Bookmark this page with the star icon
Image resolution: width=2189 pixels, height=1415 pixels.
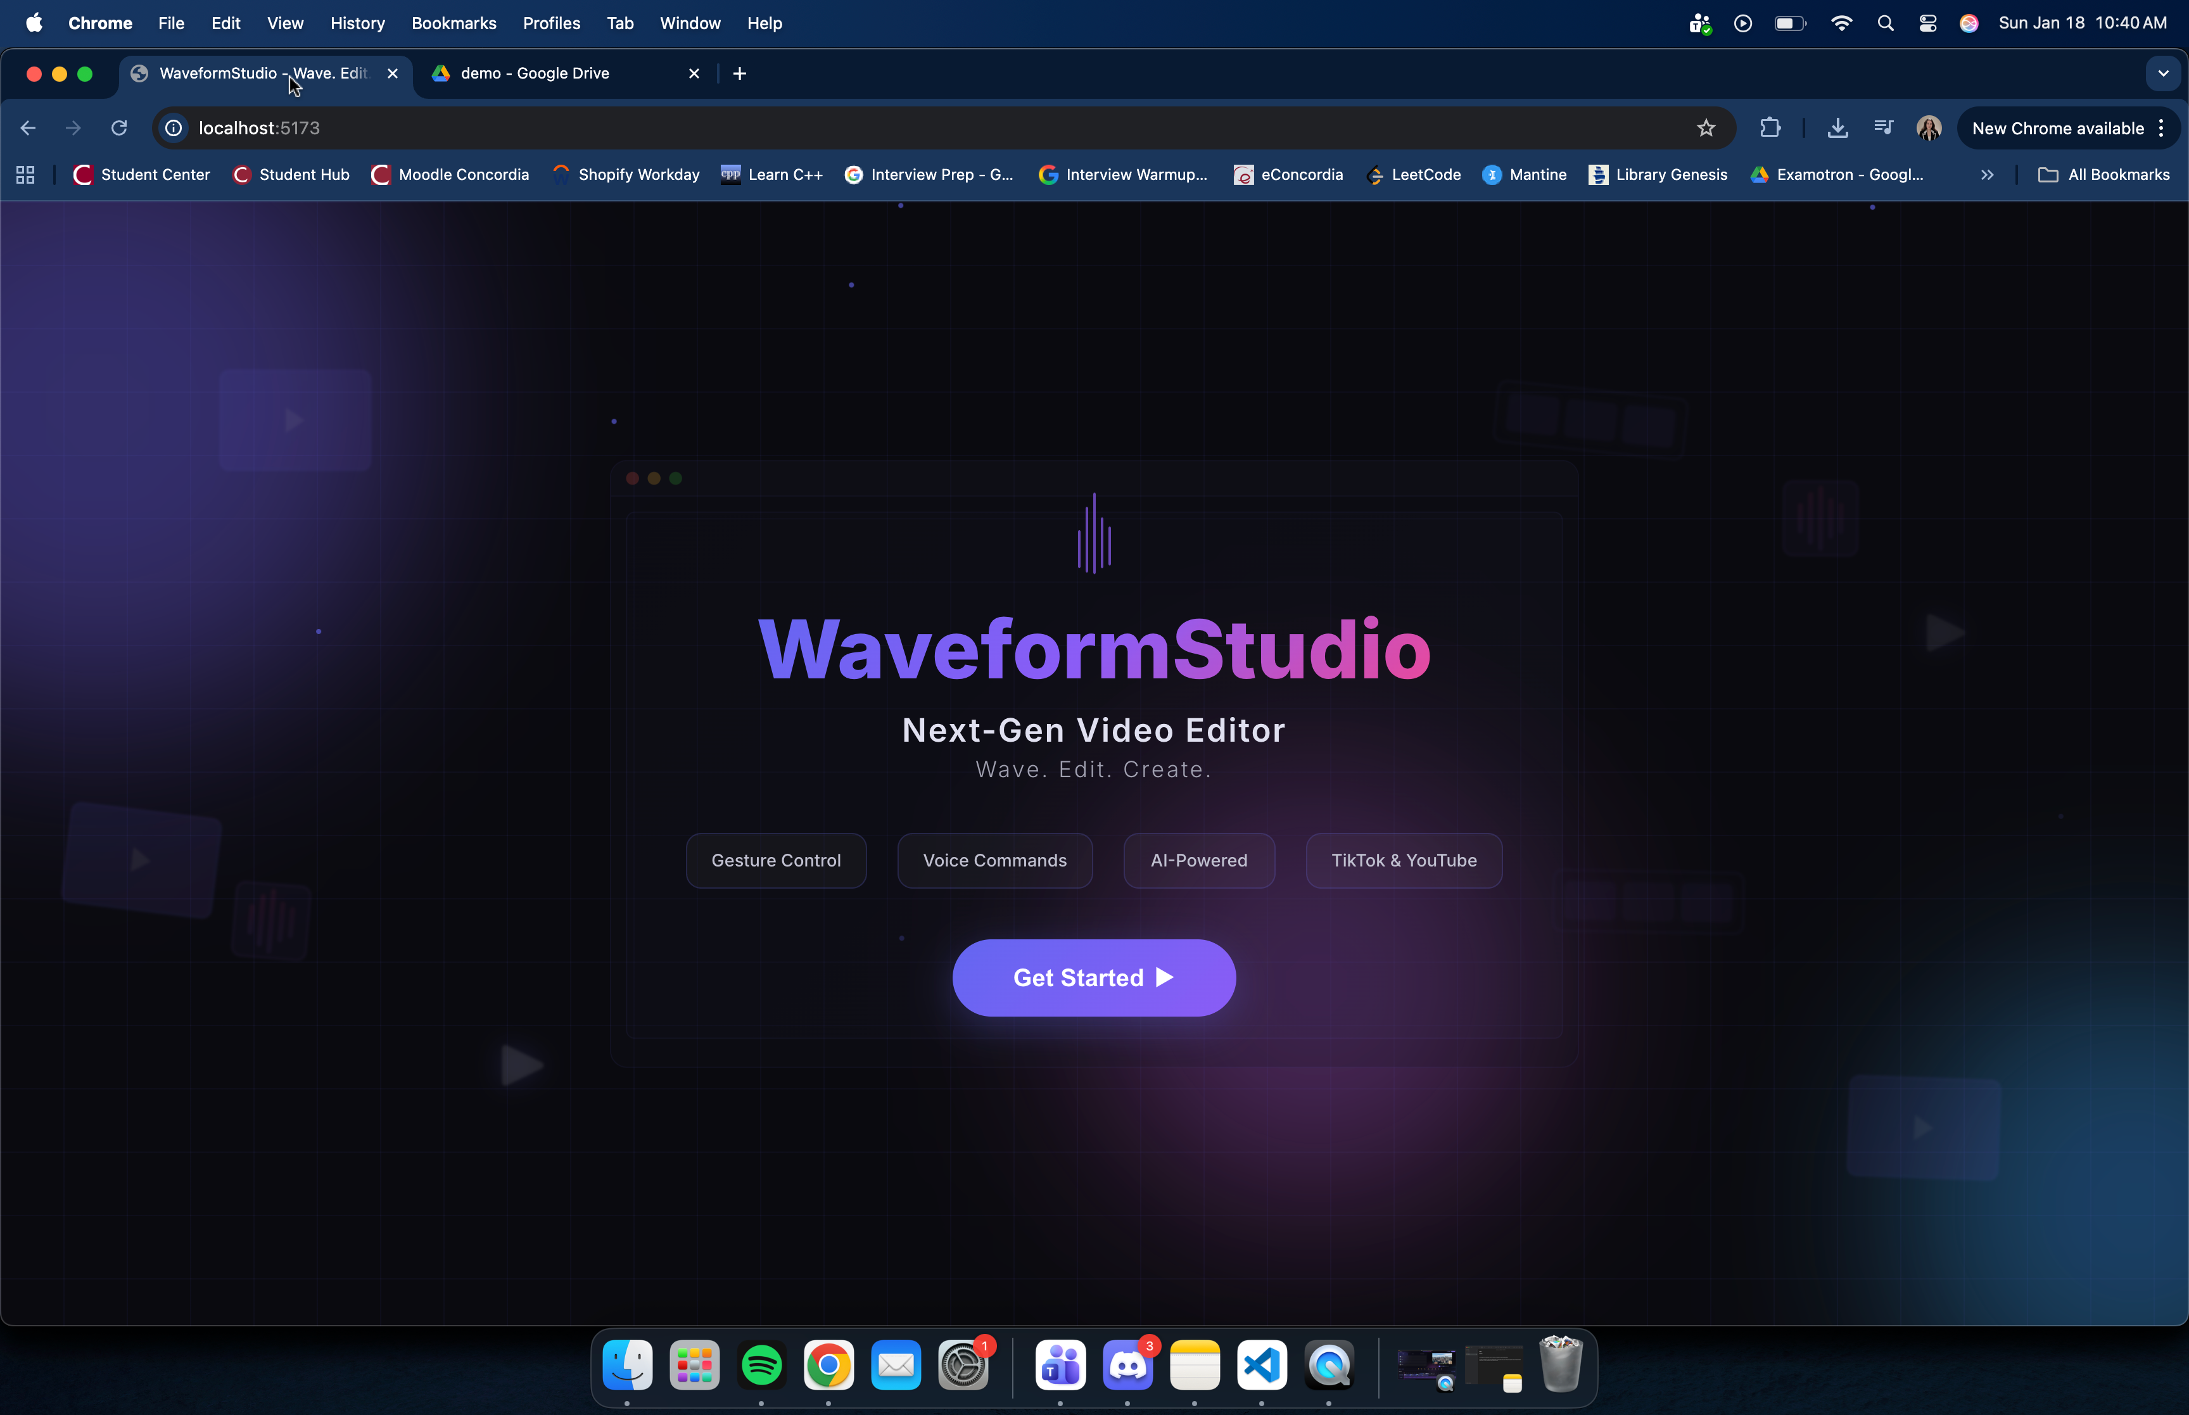click(x=1706, y=128)
